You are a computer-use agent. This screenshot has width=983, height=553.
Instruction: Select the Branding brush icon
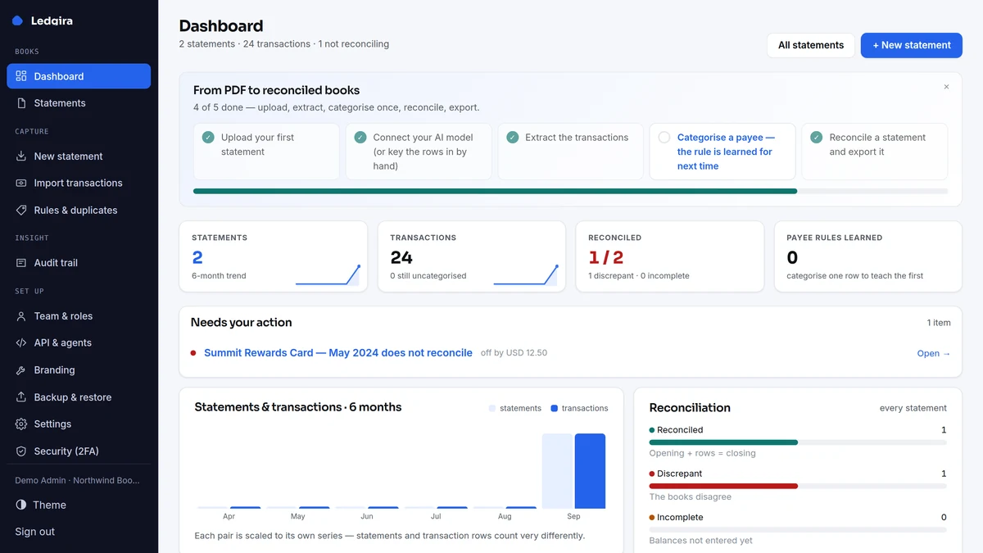(21, 370)
